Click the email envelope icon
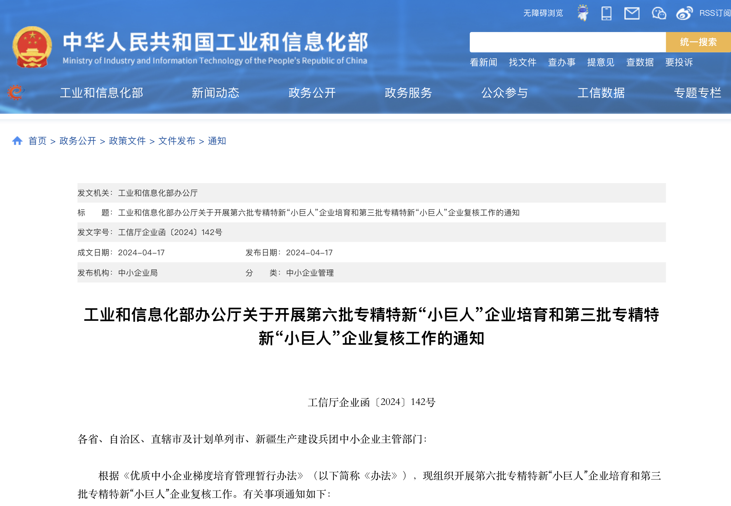Screen dimensions: 731x506 click(632, 13)
